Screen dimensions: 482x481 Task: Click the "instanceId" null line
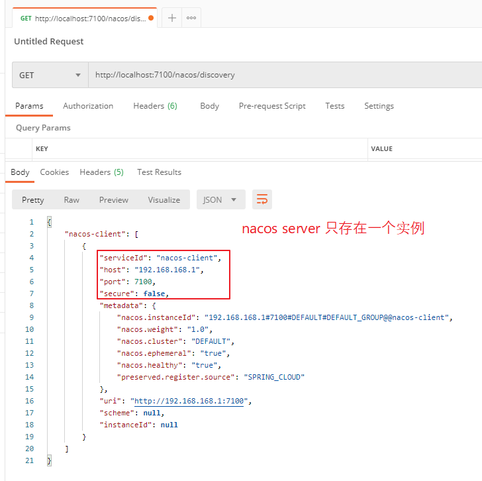click(x=138, y=425)
